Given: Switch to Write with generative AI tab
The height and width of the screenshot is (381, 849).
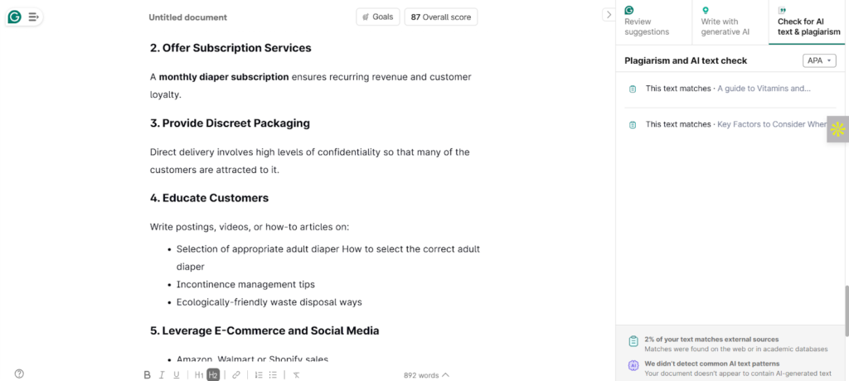Looking at the screenshot, I should click(730, 22).
